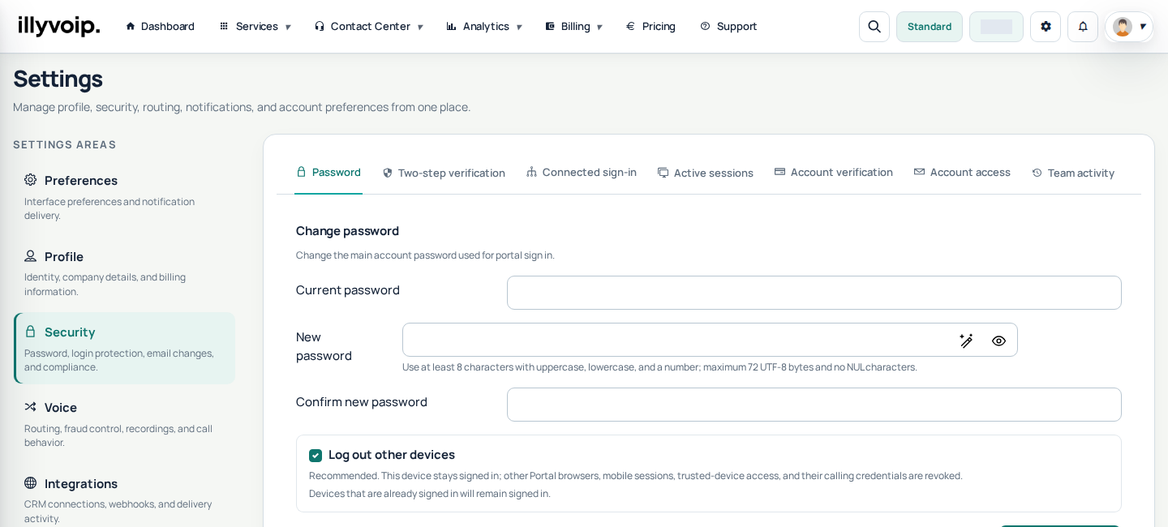Open the search icon in header
The height and width of the screenshot is (527, 1168).
874,27
